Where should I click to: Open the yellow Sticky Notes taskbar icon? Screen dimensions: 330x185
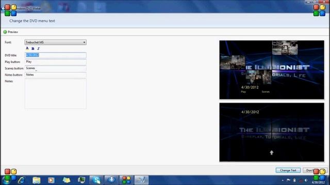point(67,180)
